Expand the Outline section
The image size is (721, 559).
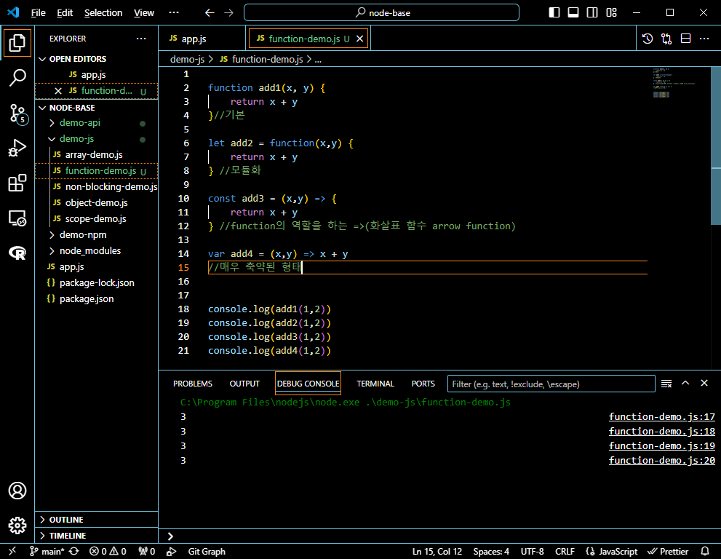96,520
